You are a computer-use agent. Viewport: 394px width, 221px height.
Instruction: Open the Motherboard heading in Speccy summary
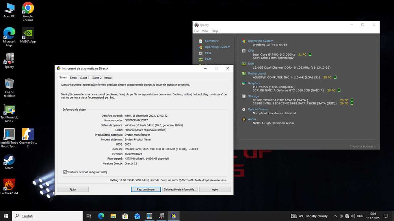click(x=256, y=73)
